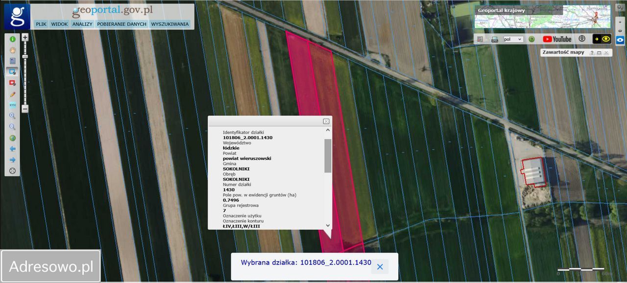Click the area value '0.7496'
The width and height of the screenshot is (627, 283).
(x=231, y=200)
